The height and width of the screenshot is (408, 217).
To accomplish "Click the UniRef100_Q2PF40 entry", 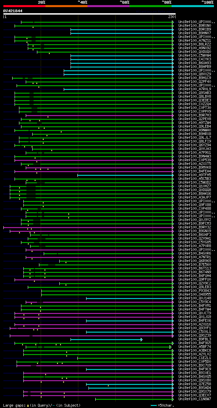I will [x=195, y=81].
